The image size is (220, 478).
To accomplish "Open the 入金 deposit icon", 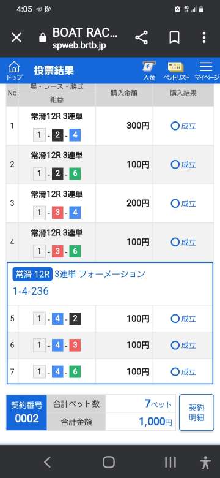I will [149, 70].
